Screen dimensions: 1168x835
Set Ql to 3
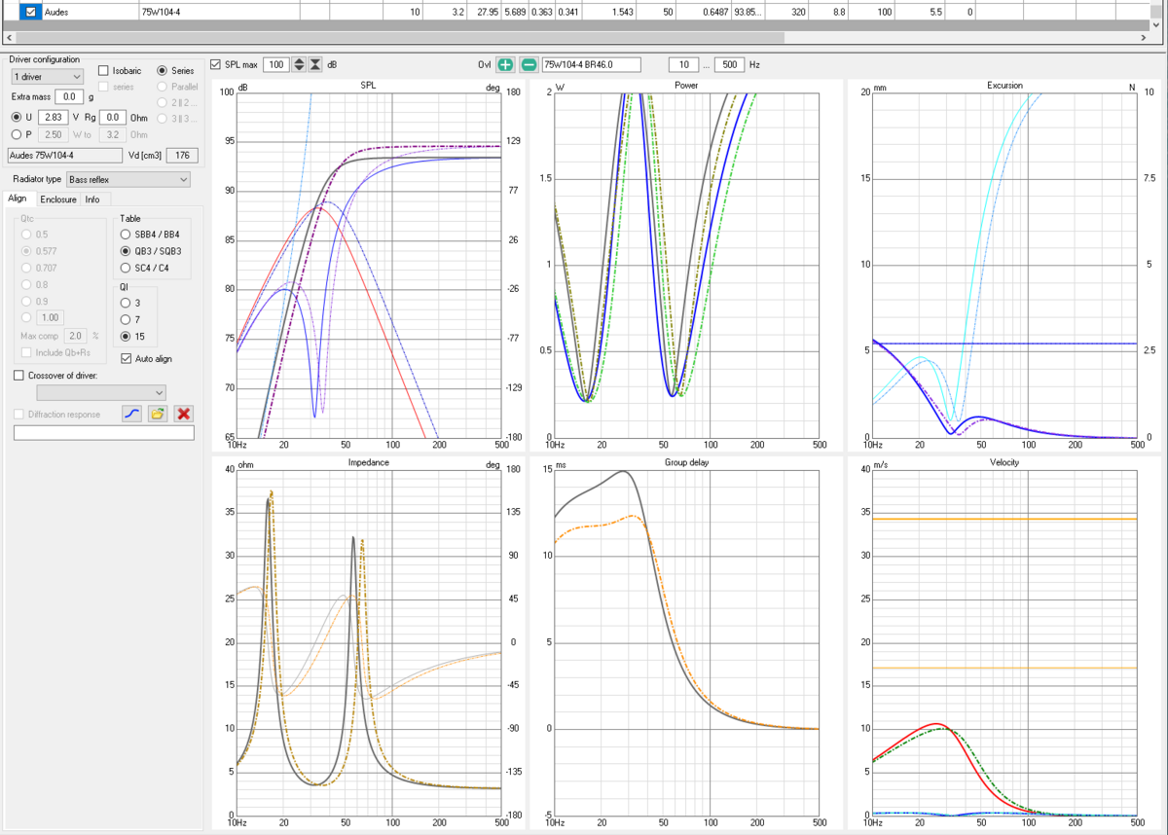click(125, 303)
